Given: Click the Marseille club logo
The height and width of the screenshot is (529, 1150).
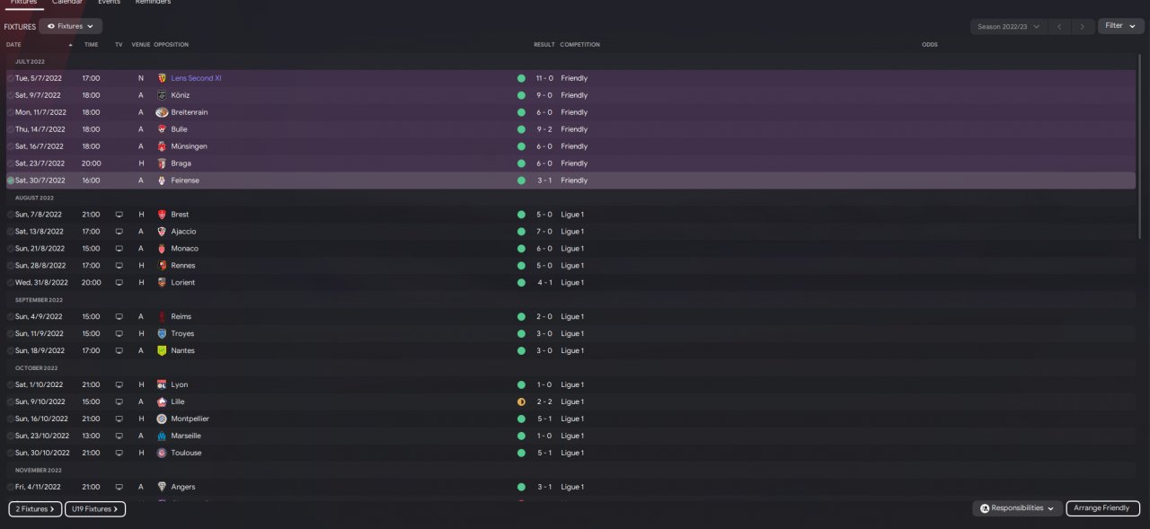Looking at the screenshot, I should click(x=162, y=436).
